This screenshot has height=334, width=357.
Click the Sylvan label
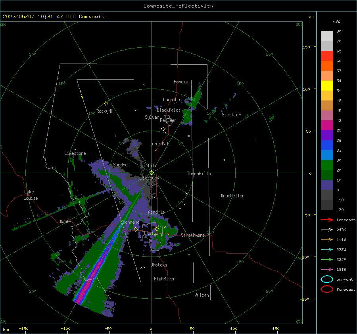pyautogui.click(x=152, y=117)
